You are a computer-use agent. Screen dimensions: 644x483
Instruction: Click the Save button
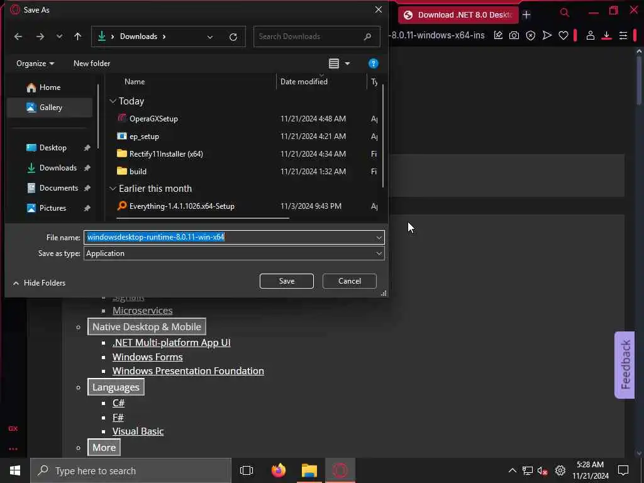click(287, 281)
